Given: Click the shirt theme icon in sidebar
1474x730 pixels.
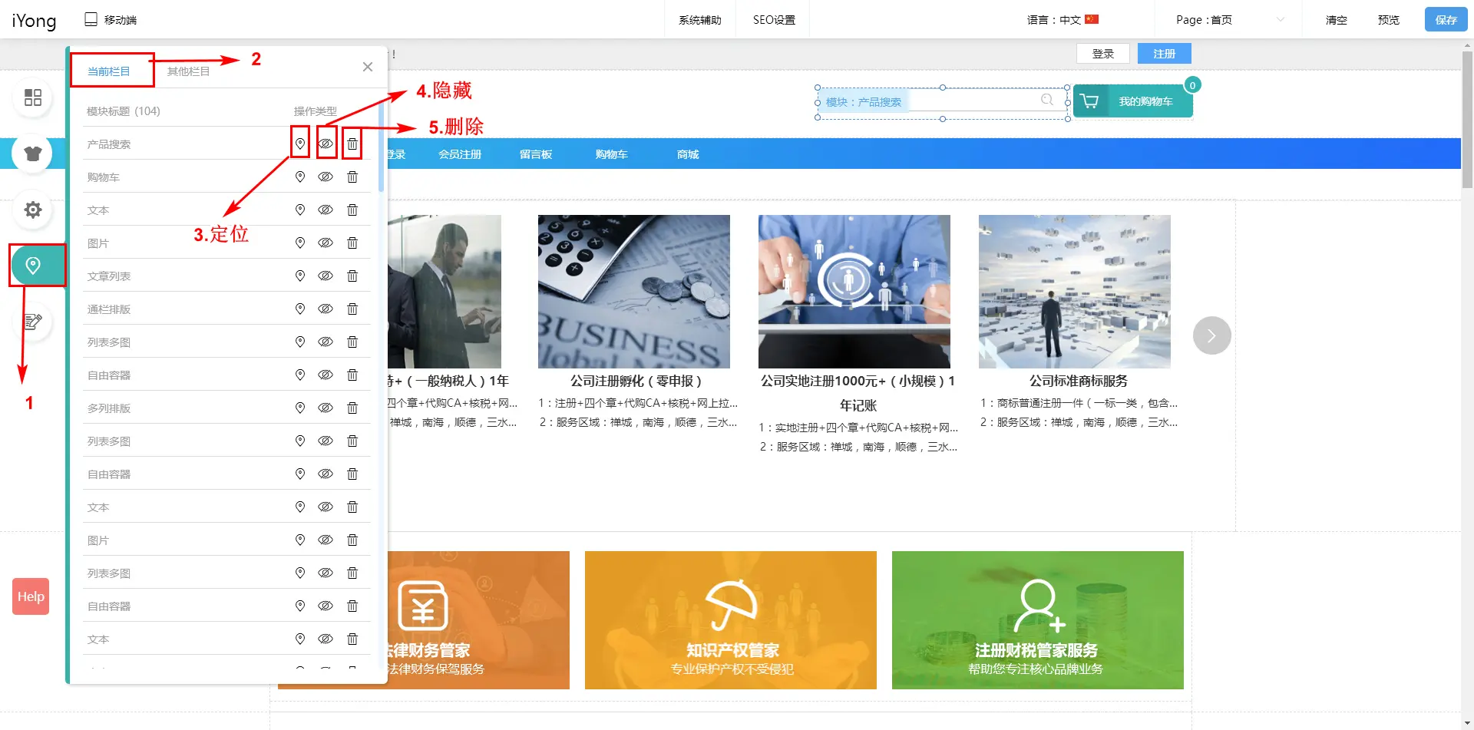Looking at the screenshot, I should [x=33, y=154].
